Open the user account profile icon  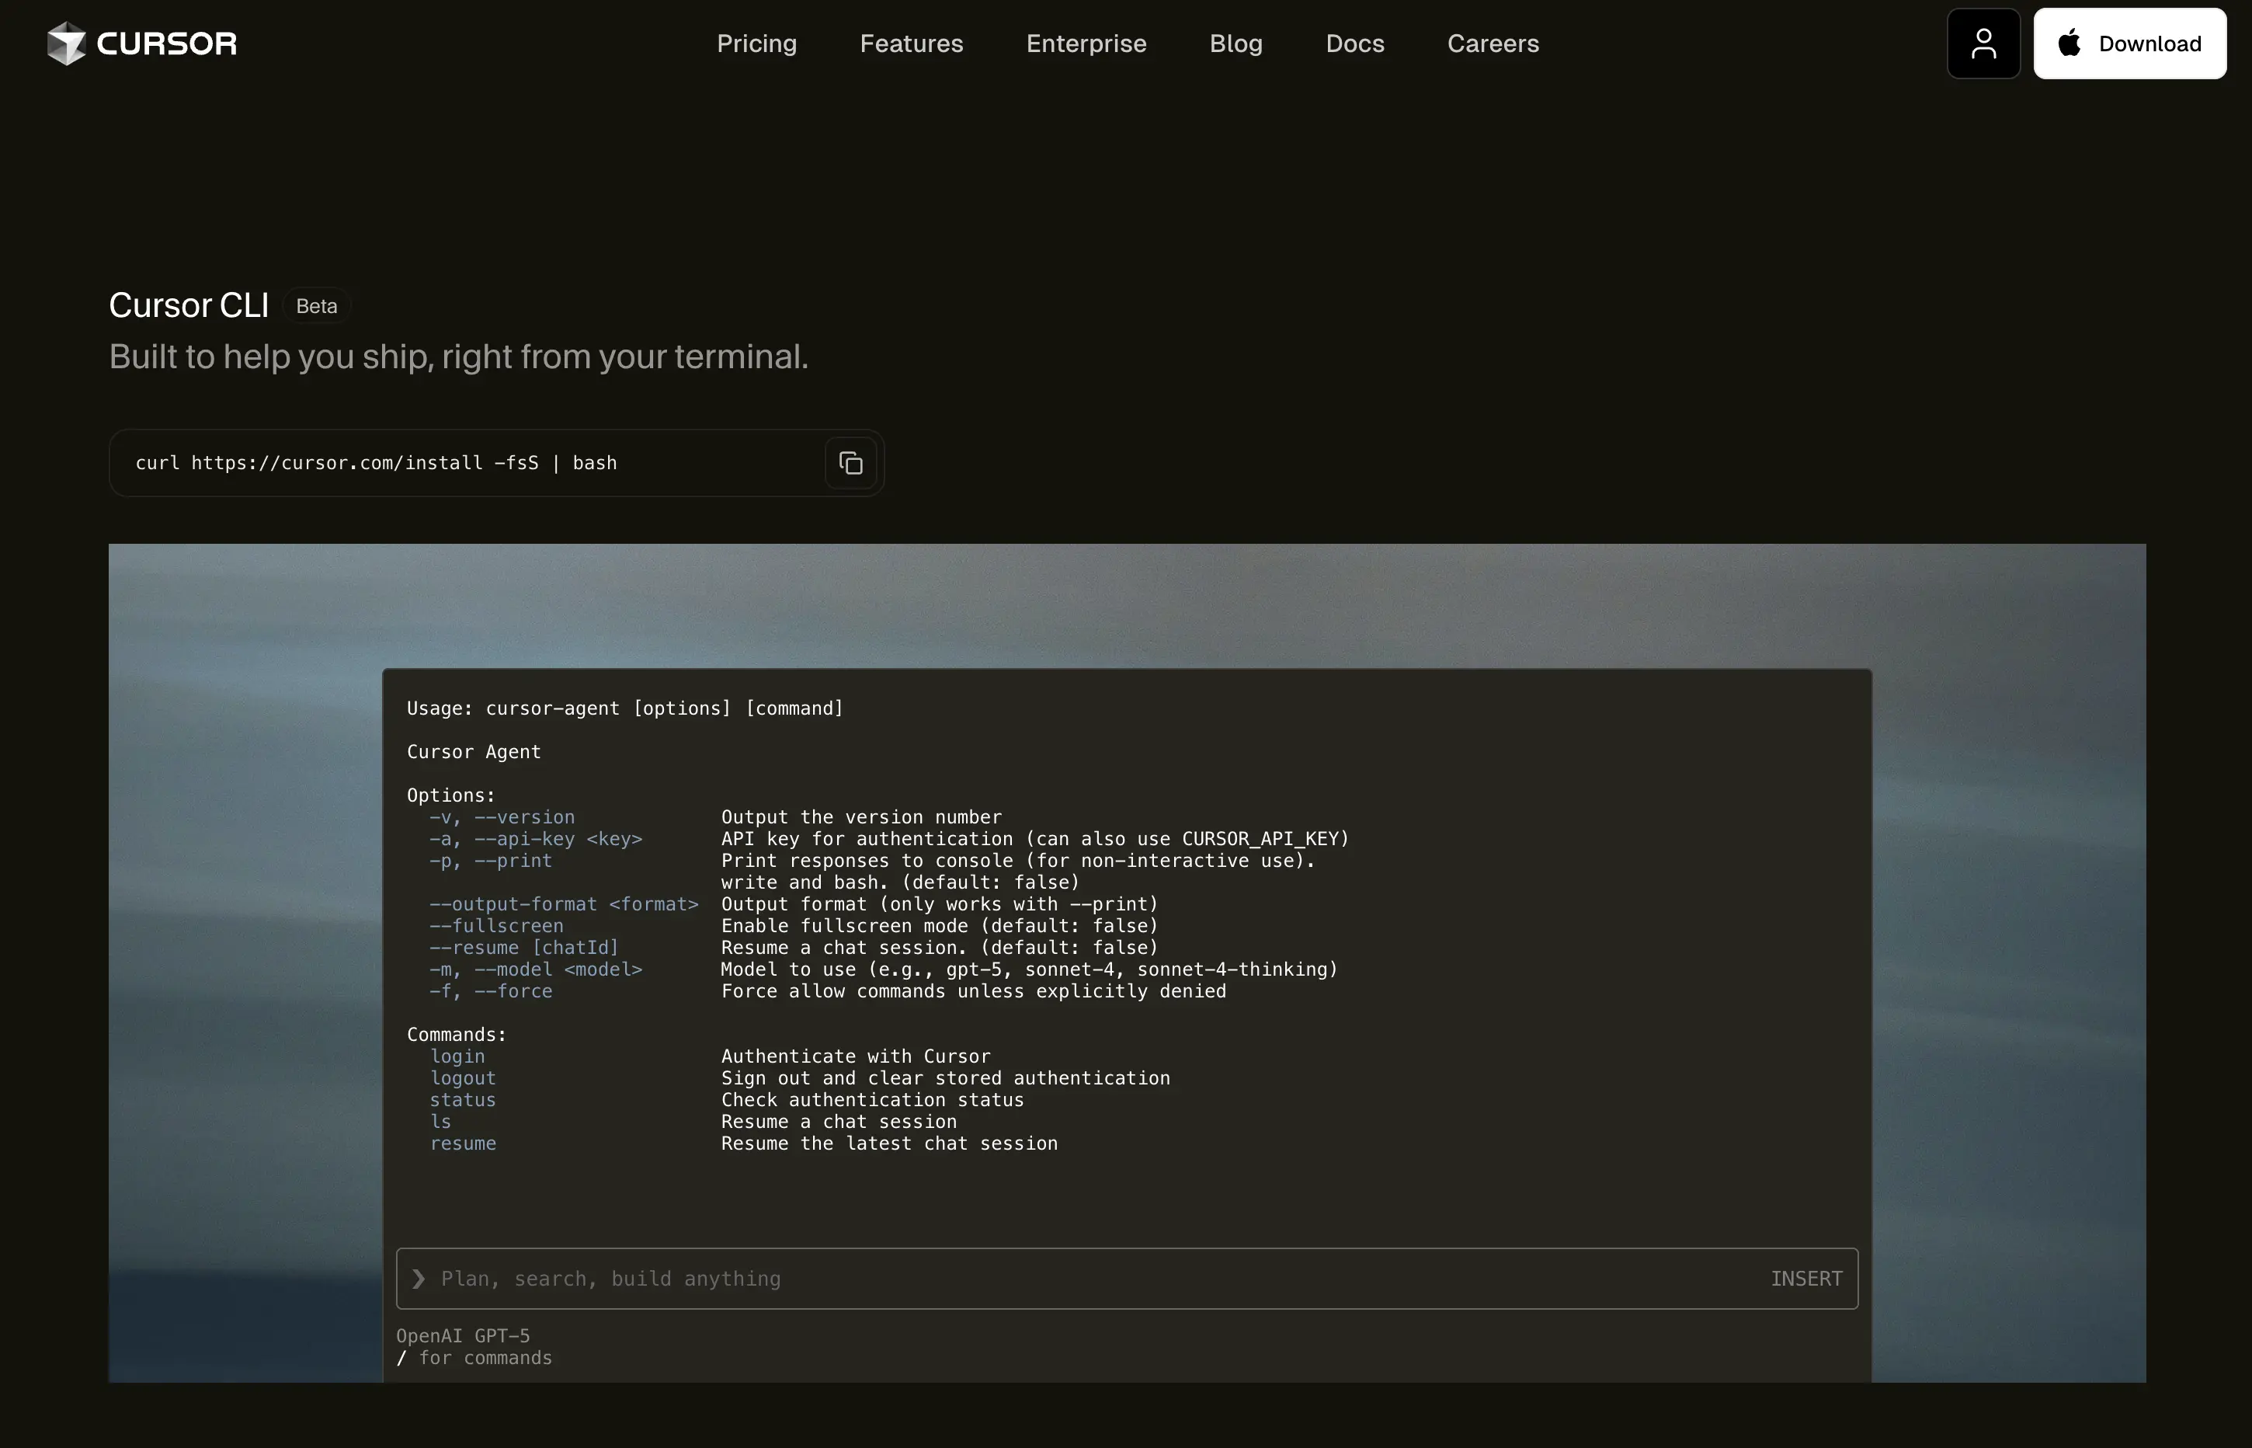coord(1983,44)
